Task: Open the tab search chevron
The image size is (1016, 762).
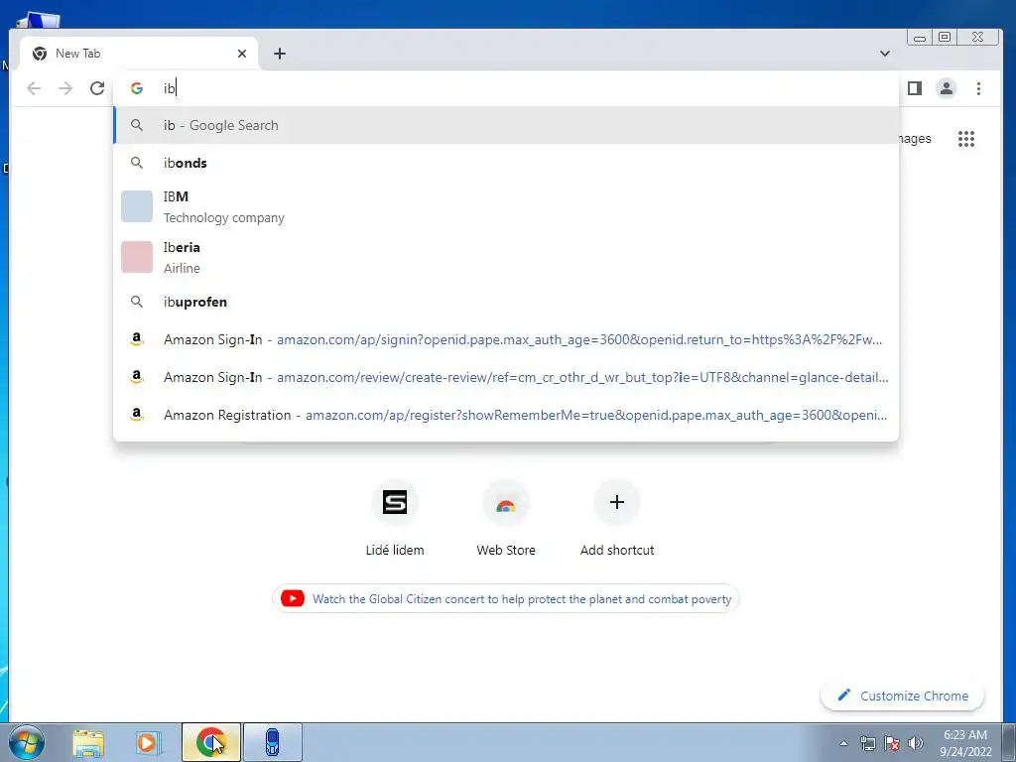Action: (x=884, y=54)
